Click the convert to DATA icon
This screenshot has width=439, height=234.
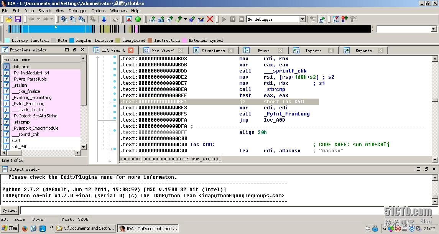tap(161, 19)
